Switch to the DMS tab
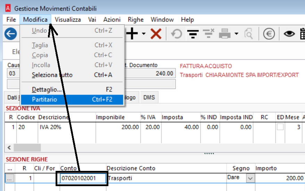 [149, 97]
